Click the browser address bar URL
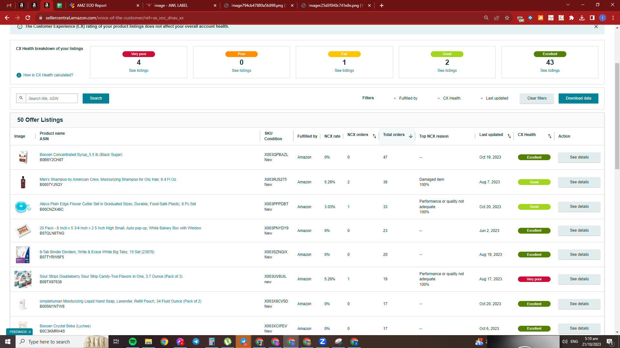This screenshot has height=348, width=620. click(x=115, y=18)
